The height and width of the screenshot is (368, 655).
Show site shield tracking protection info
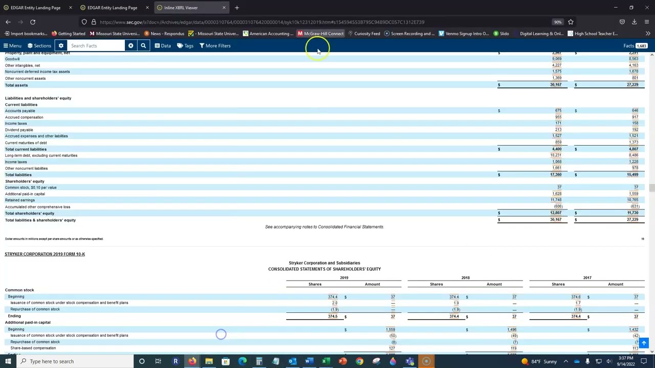84,22
